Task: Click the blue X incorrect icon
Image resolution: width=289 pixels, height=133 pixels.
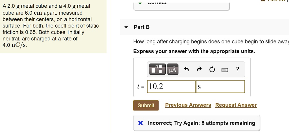Action: click(141, 123)
